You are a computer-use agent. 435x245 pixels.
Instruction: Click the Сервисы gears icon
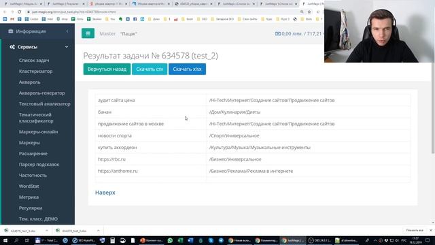(12, 47)
